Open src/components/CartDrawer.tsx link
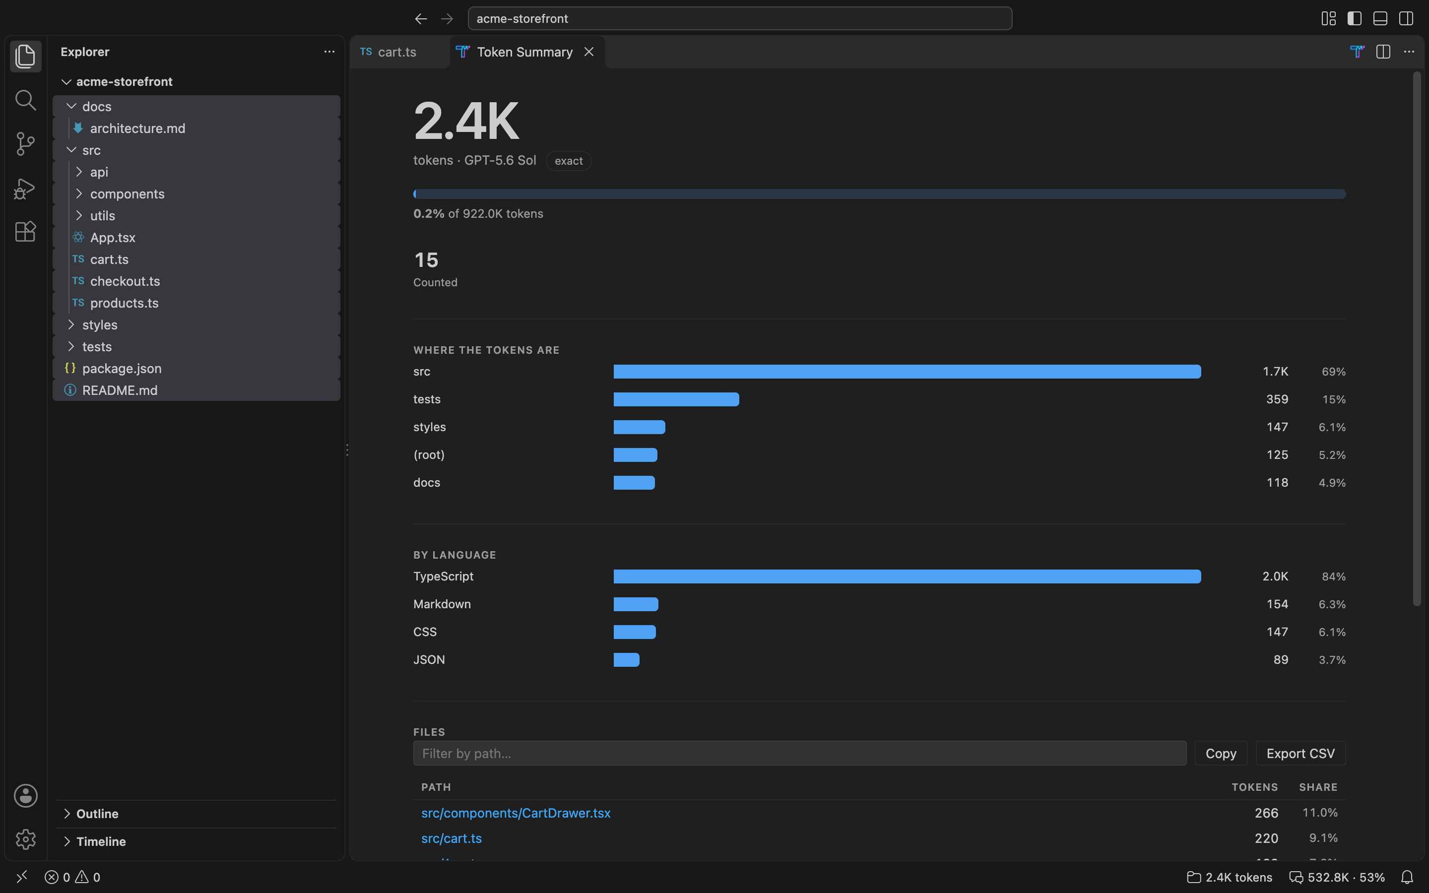This screenshot has width=1429, height=893. pos(516,813)
